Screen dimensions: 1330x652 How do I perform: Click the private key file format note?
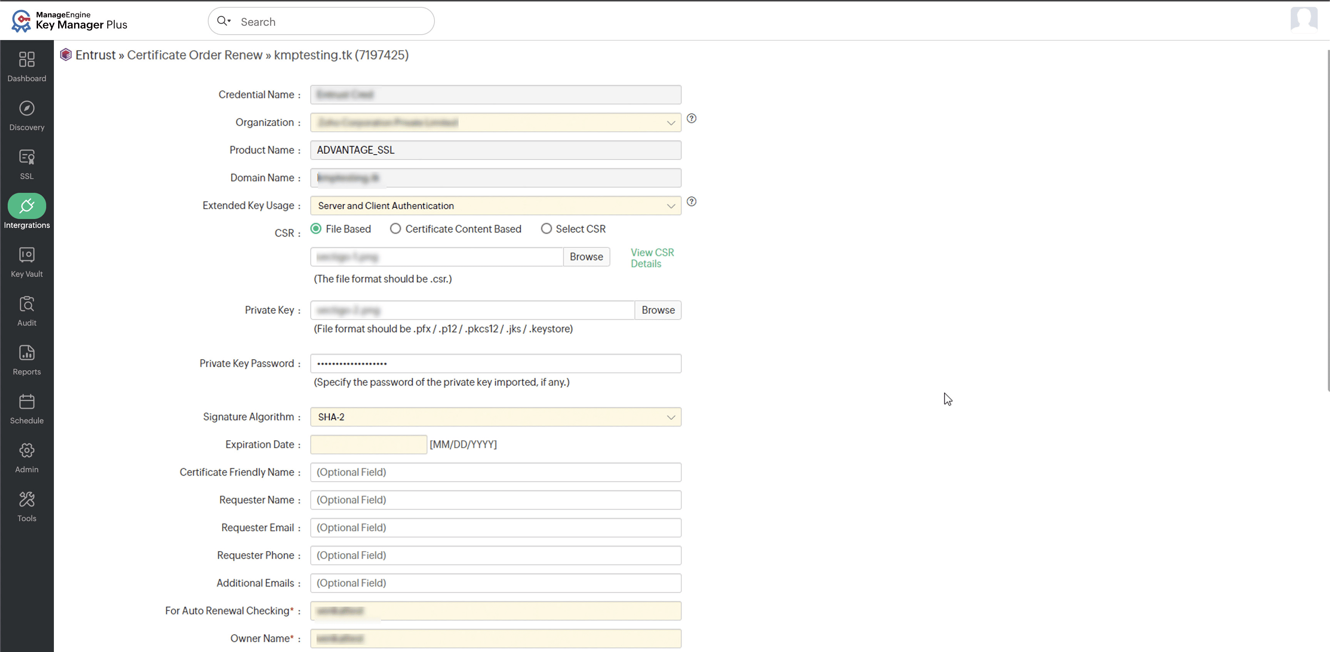[x=443, y=329]
